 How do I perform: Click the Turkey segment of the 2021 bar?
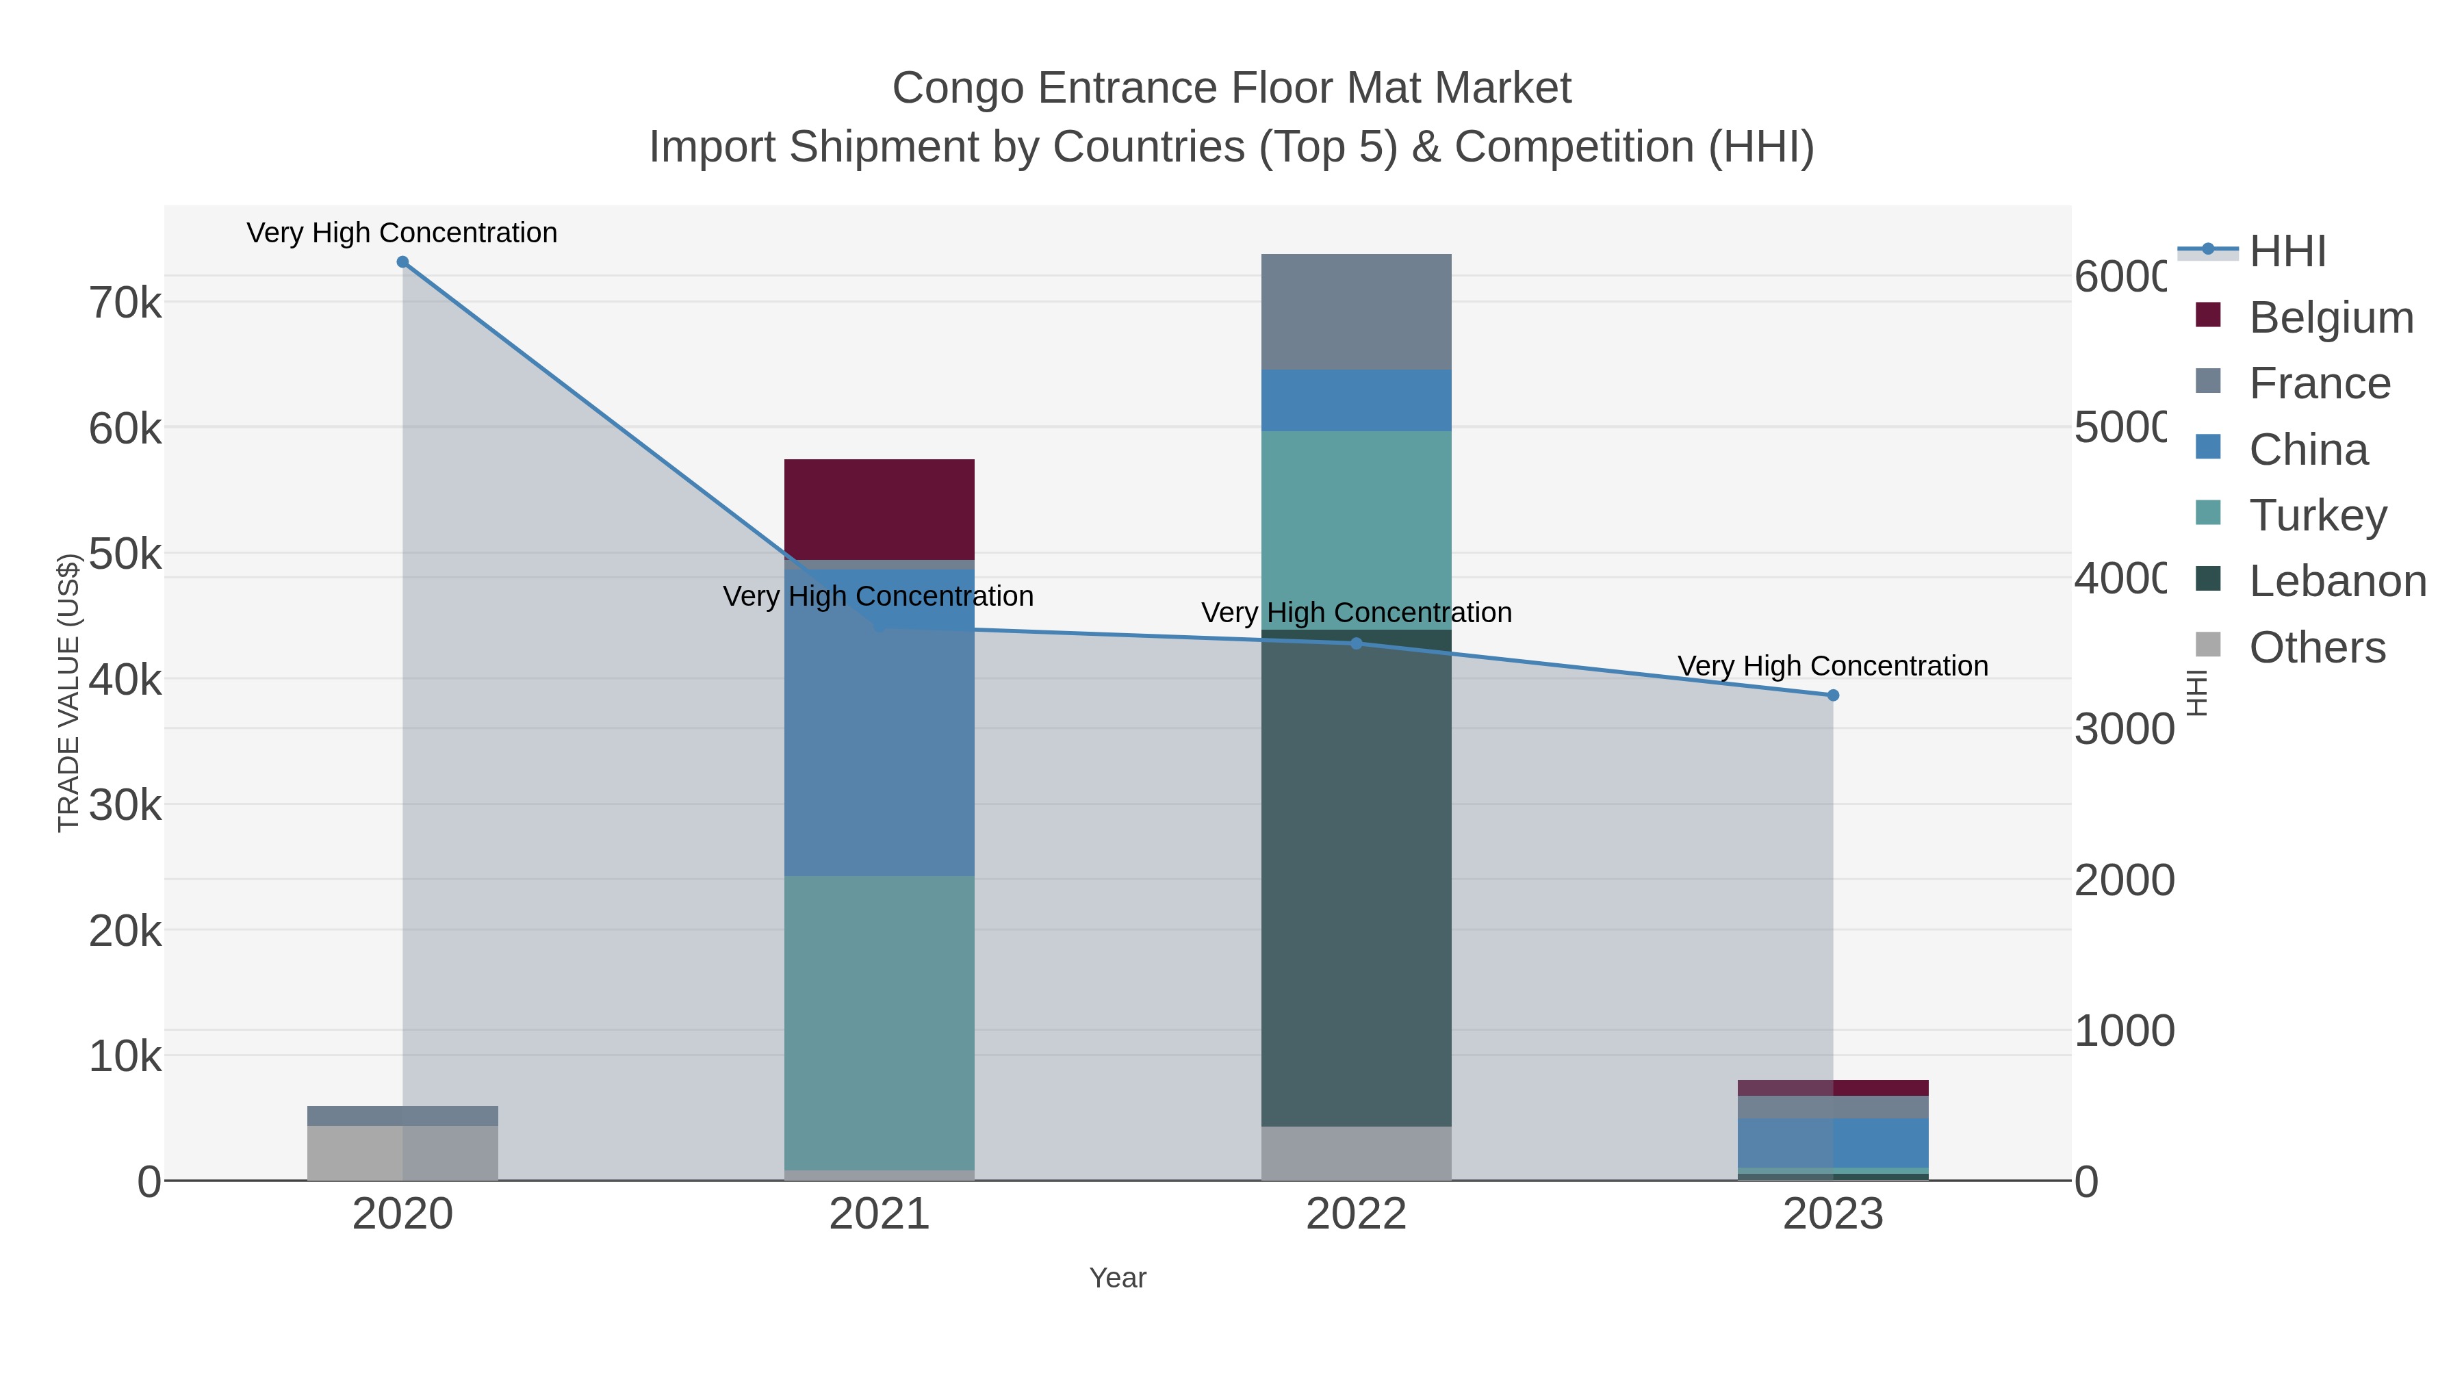879,1023
